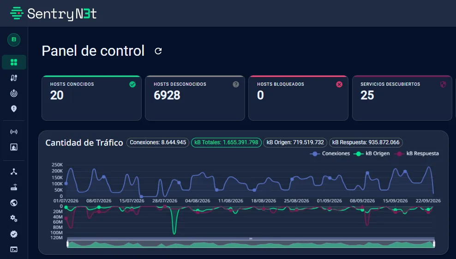Open the terminal console icon in sidebar
This screenshot has width=456, height=259.
(x=14, y=249)
